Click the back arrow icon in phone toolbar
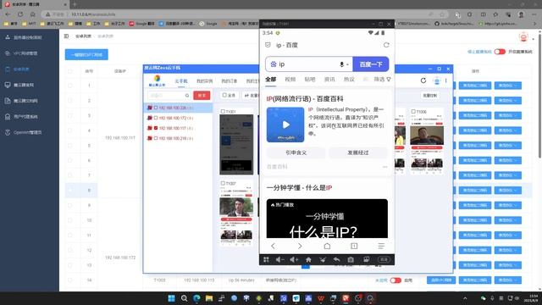 [x=336, y=259]
